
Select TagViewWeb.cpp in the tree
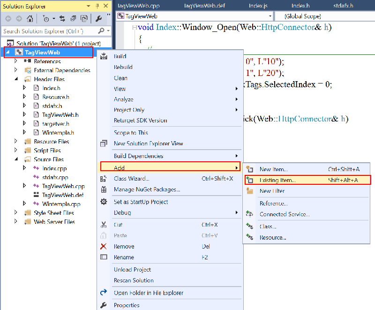click(x=63, y=186)
